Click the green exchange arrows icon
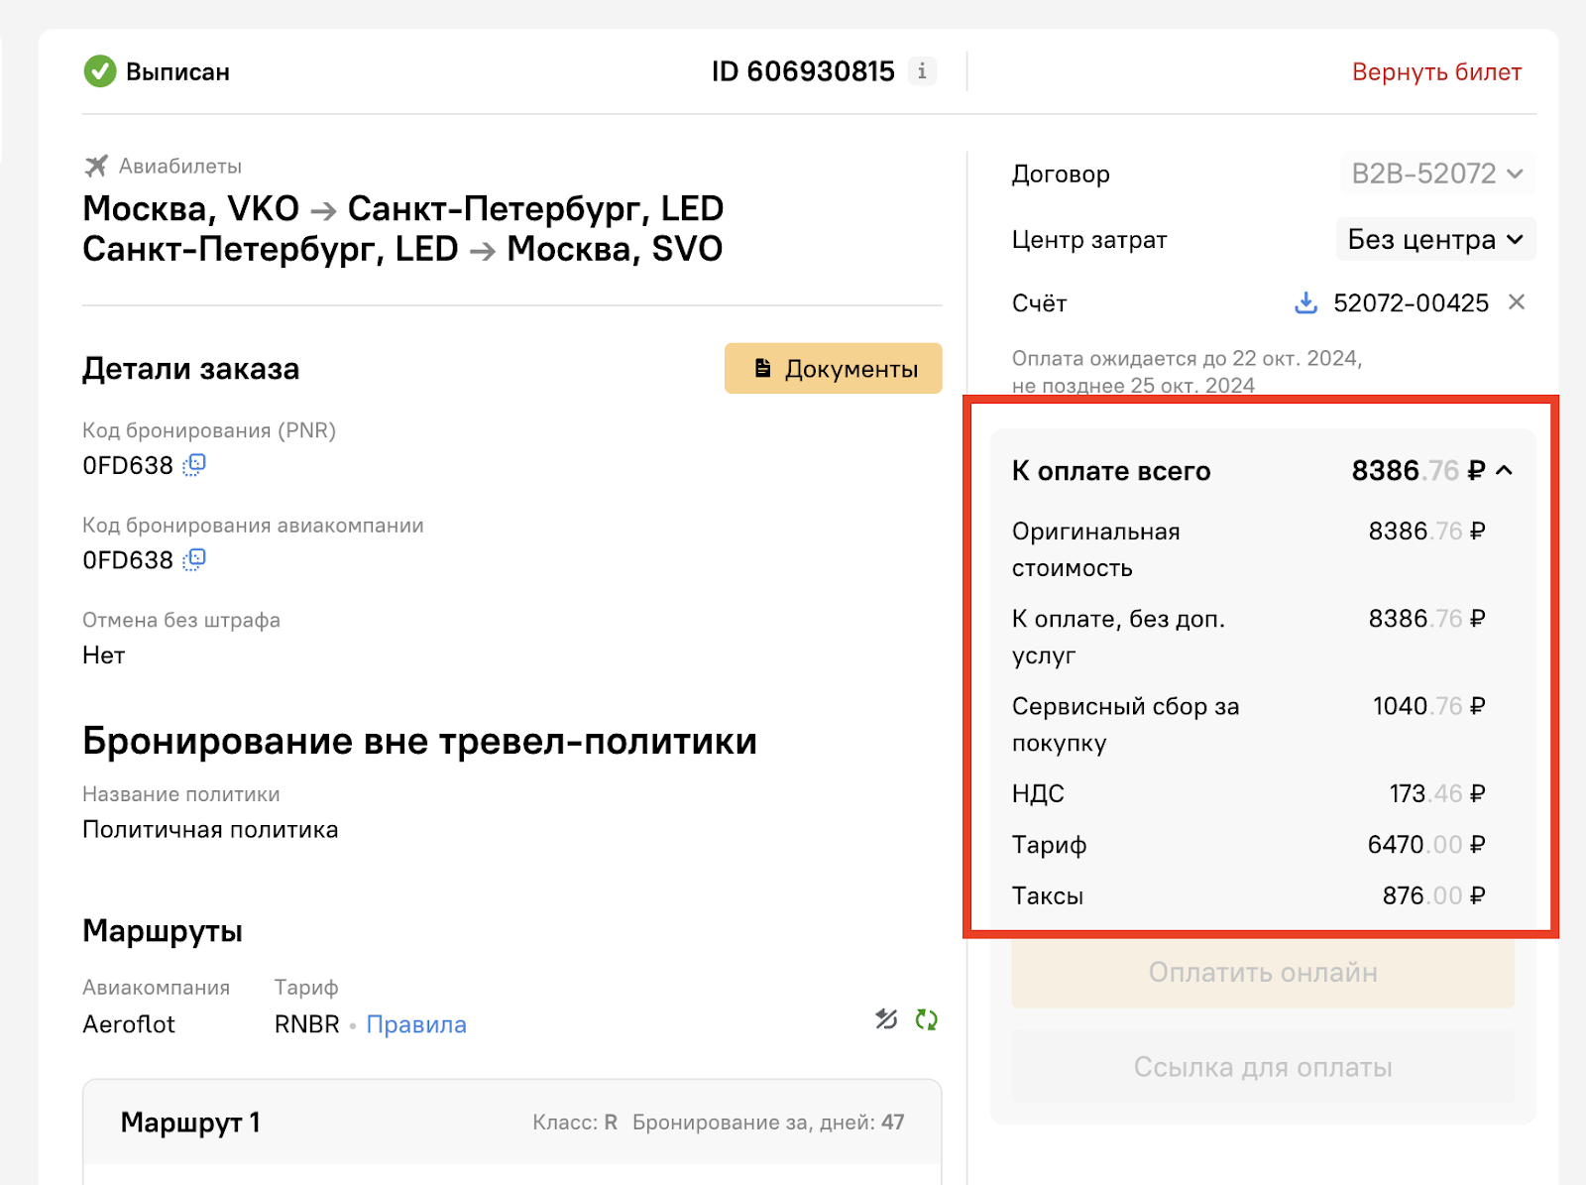The width and height of the screenshot is (1586, 1185). pyautogui.click(x=927, y=1019)
